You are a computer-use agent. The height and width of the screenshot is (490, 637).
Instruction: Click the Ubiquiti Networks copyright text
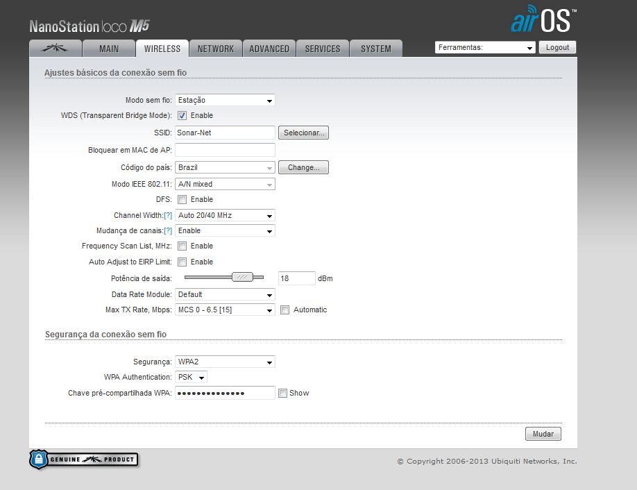pyautogui.click(x=487, y=461)
